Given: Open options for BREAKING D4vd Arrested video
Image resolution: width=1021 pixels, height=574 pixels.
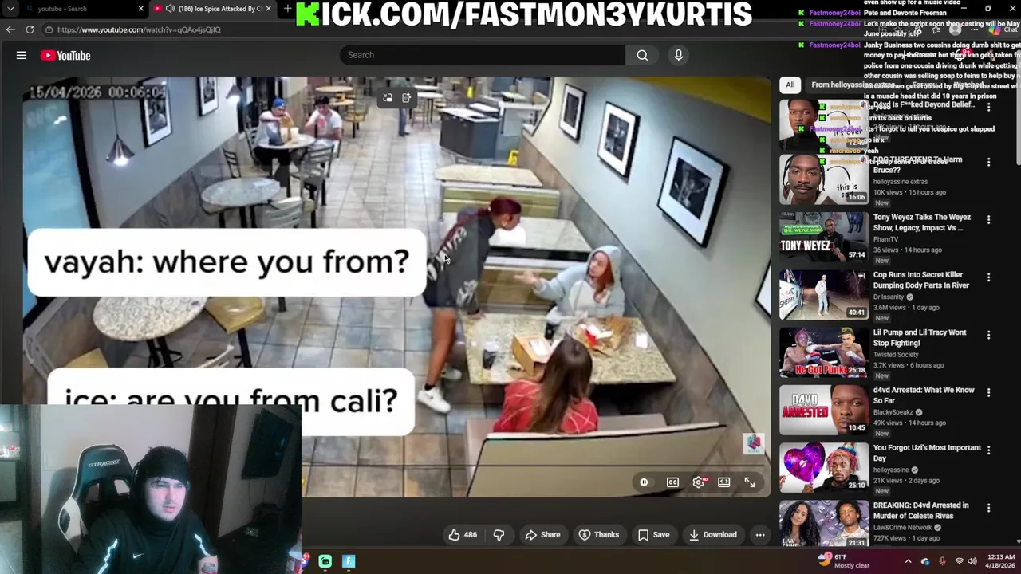Looking at the screenshot, I should pos(989,508).
